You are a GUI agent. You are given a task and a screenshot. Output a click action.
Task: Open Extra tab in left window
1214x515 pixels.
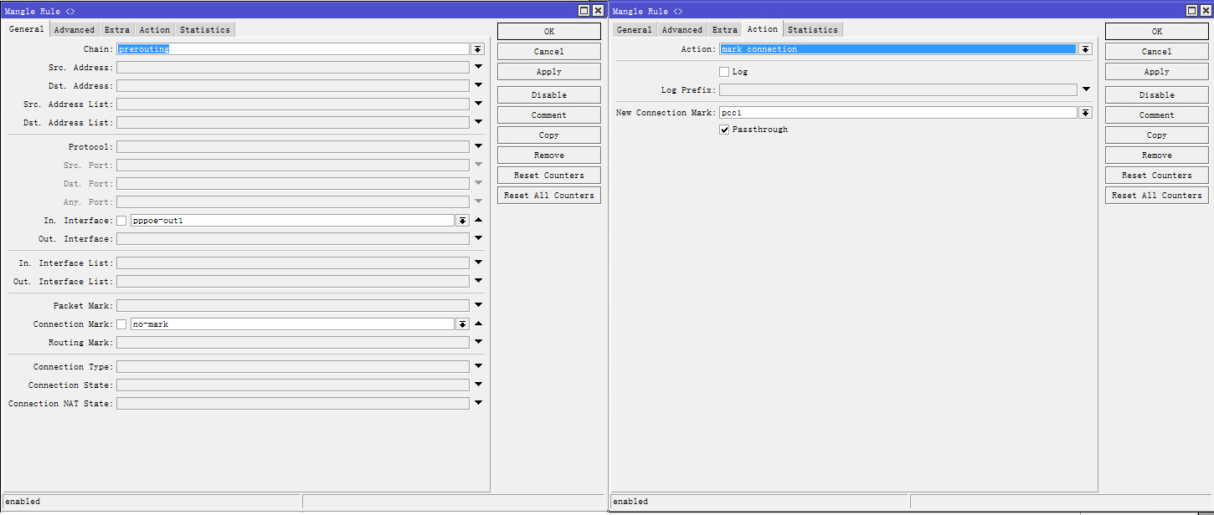(117, 30)
